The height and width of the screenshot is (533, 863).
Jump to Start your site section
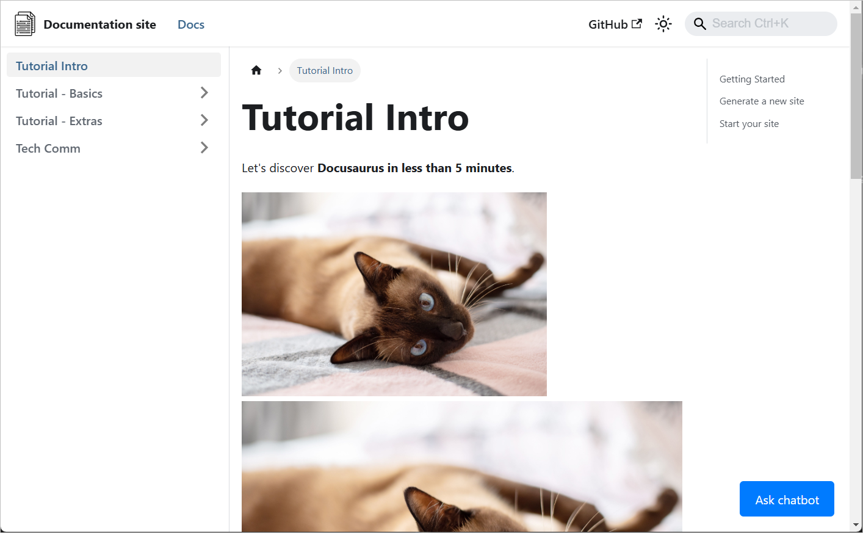pos(749,124)
